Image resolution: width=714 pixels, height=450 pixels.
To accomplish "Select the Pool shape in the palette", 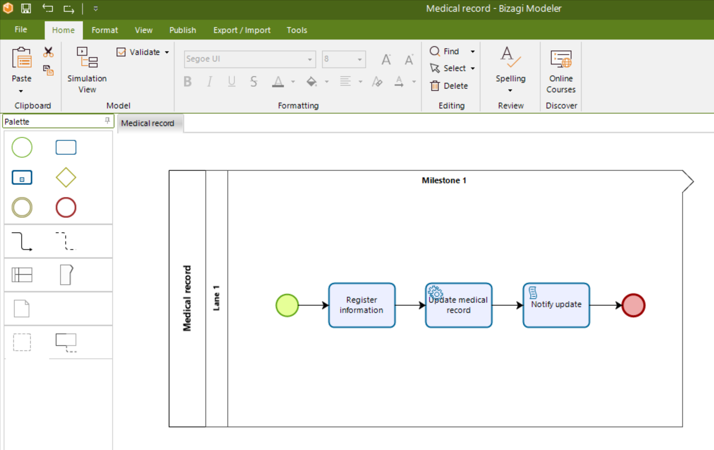I will (22, 275).
